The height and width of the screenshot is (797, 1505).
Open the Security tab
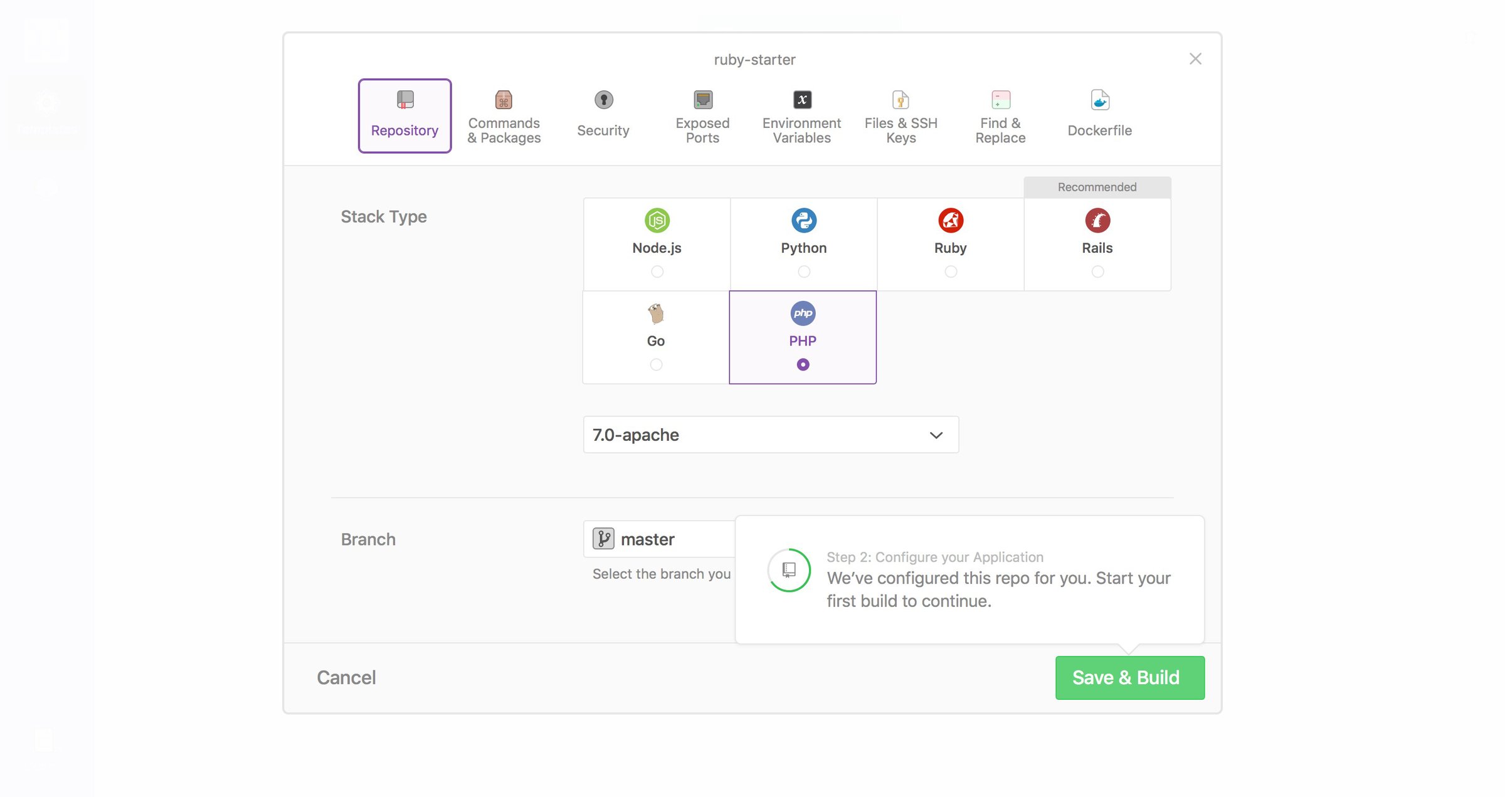click(x=603, y=116)
